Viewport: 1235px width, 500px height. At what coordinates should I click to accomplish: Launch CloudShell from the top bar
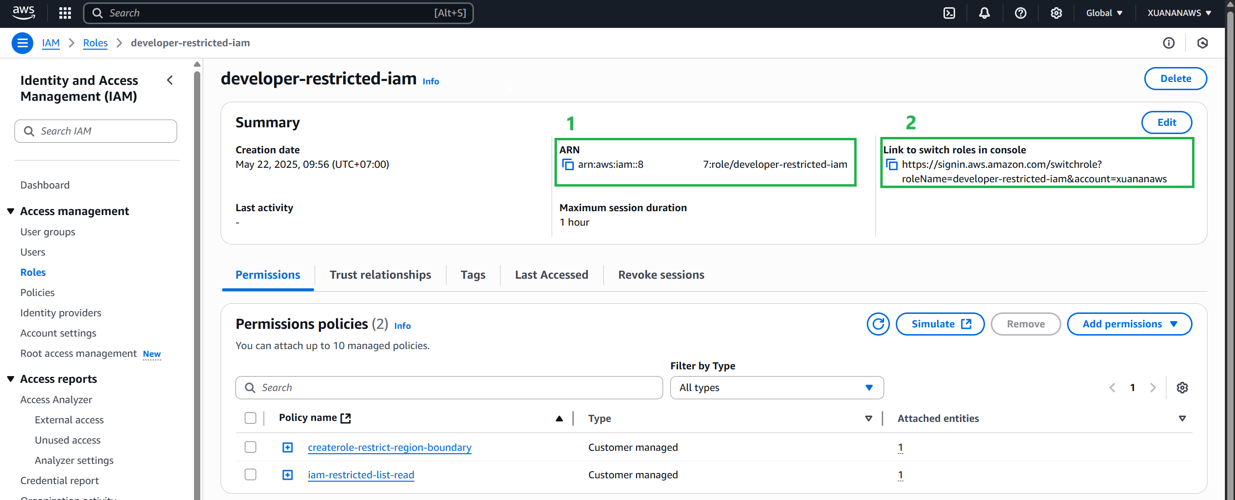949,13
